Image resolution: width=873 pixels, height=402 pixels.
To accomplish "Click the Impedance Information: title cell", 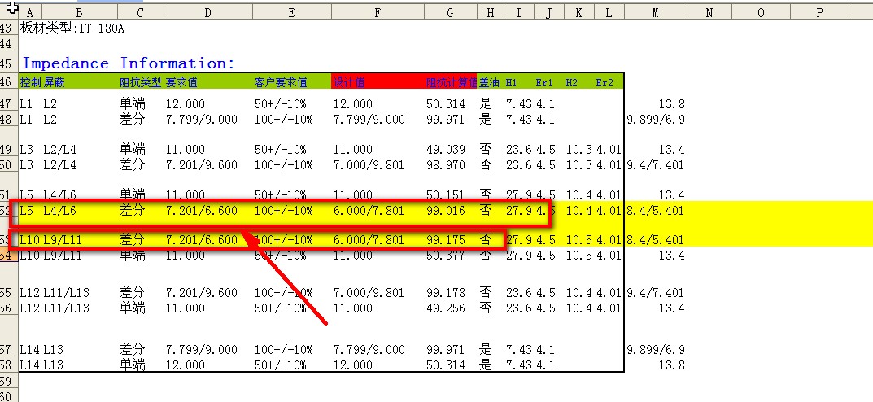I will (128, 63).
